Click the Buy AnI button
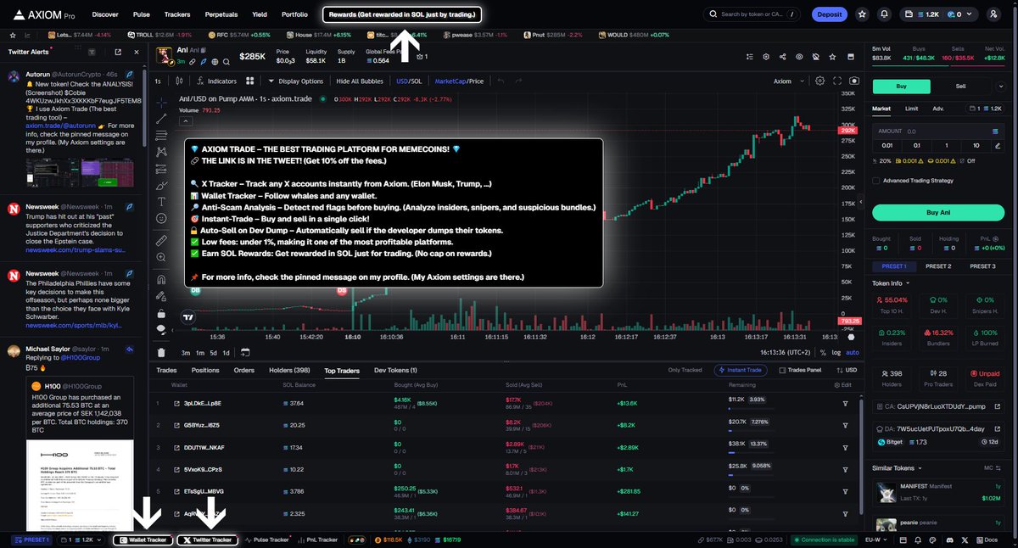Image resolution: width=1018 pixels, height=548 pixels. pos(938,212)
